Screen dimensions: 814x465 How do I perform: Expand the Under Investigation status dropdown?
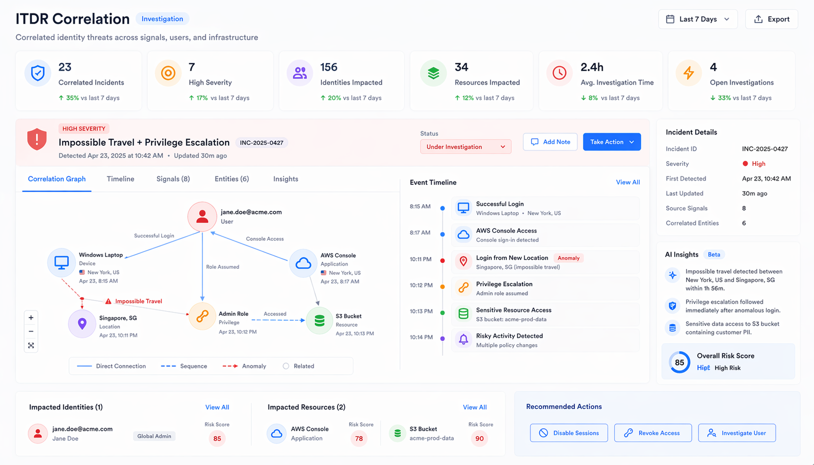click(465, 147)
